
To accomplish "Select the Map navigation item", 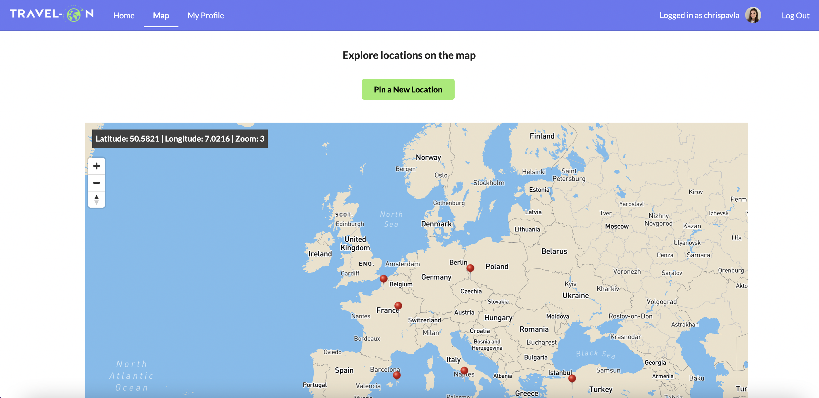I will click(x=161, y=15).
